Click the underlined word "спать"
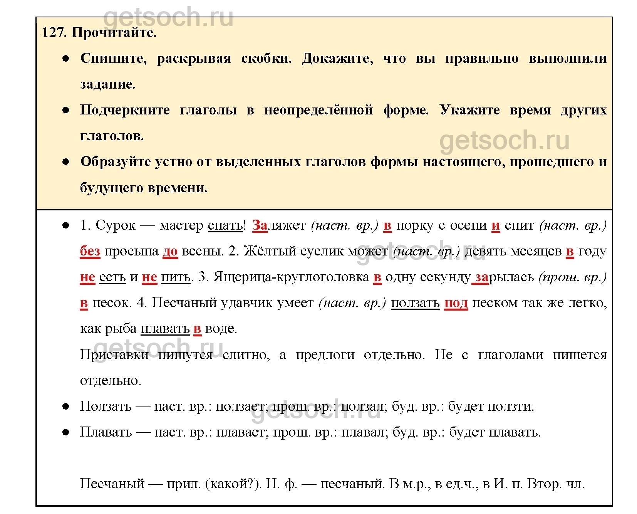This screenshot has height=514, width=637. click(x=225, y=225)
